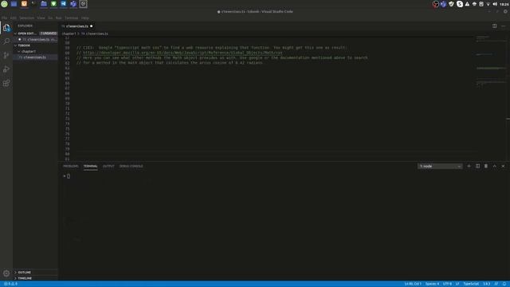Kill the terminal with the trash icon

(x=486, y=167)
